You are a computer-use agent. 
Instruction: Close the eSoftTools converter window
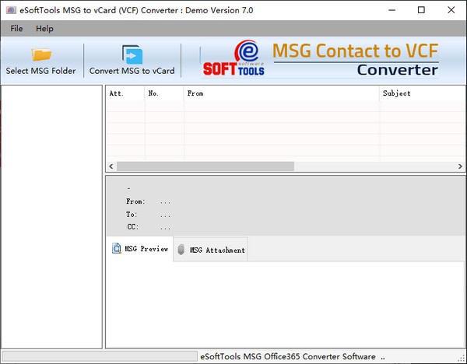(453, 10)
